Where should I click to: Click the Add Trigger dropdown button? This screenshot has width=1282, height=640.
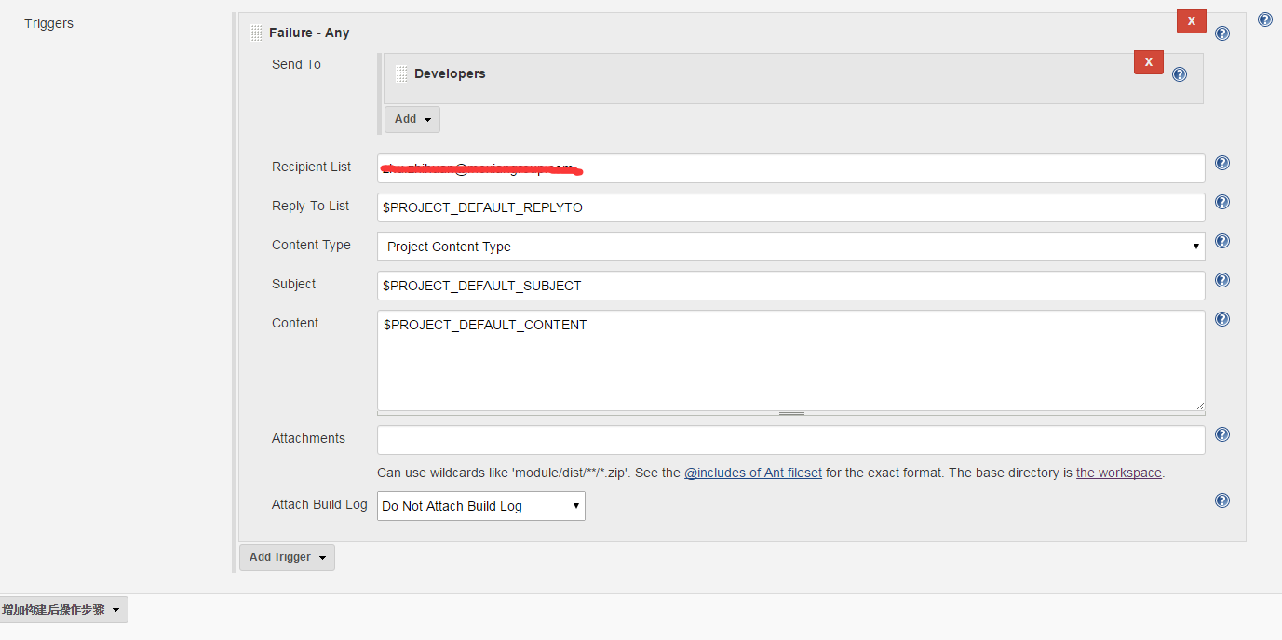pos(287,557)
